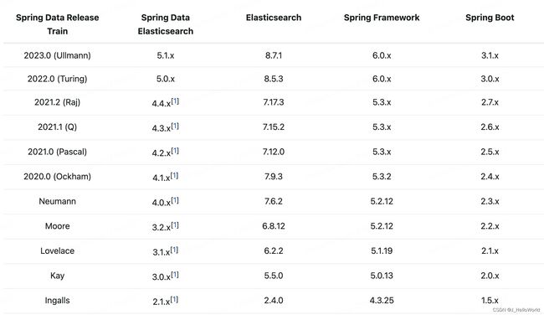Click the Spring Data Release Train header
544x315 pixels.
click(57, 24)
